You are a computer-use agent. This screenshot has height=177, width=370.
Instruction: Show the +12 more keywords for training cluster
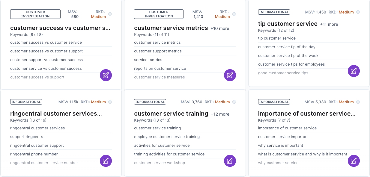click(221, 114)
